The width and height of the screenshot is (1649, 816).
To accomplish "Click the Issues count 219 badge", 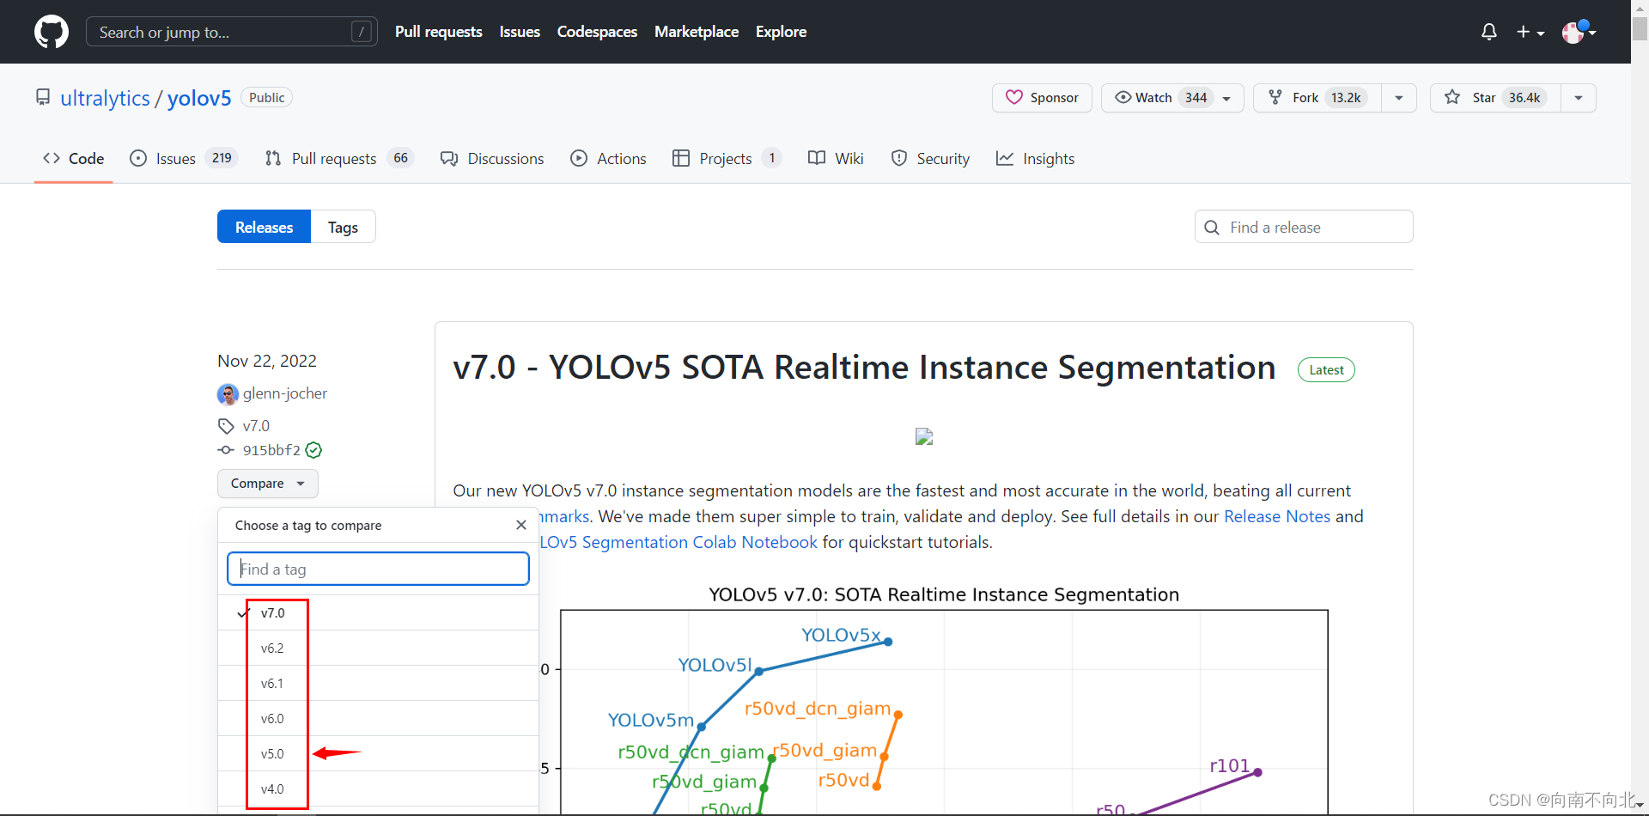I will [222, 158].
